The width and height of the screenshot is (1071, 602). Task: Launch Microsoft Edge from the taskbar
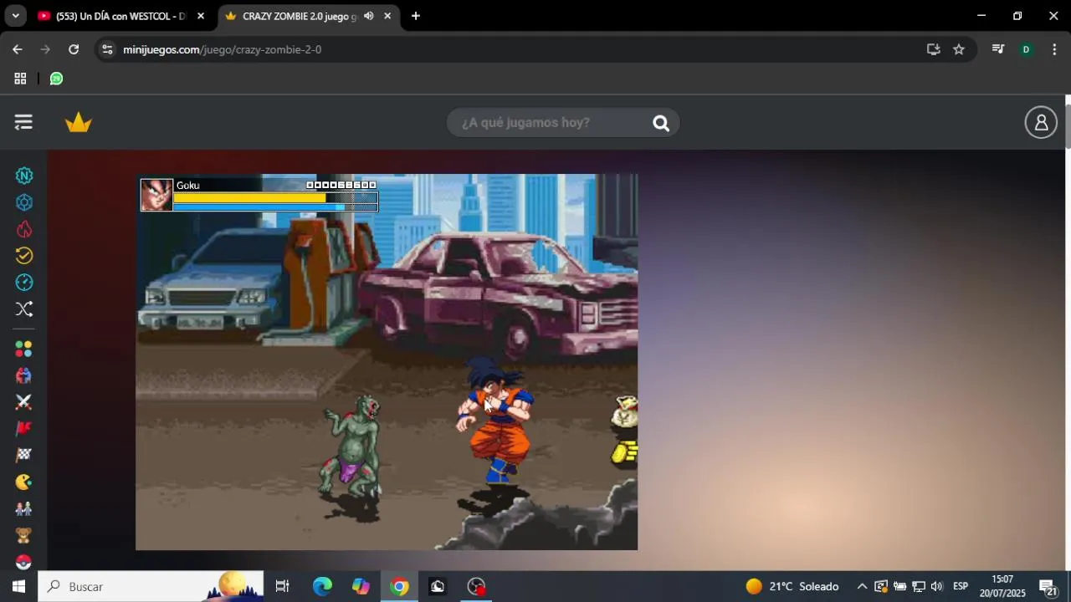pos(322,586)
